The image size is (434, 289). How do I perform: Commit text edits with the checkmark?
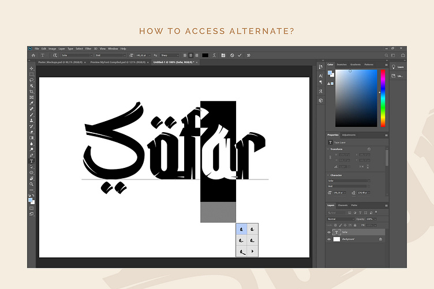[x=240, y=55]
